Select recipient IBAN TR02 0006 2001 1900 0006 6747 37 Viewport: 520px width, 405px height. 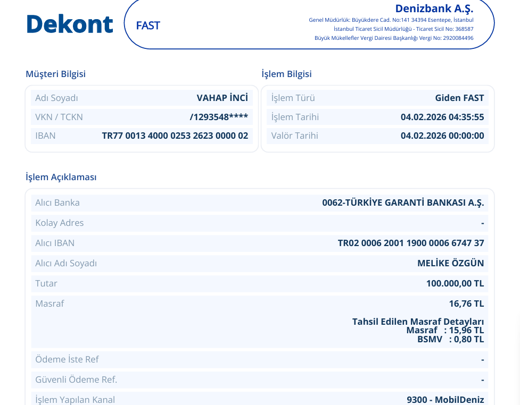click(x=411, y=243)
